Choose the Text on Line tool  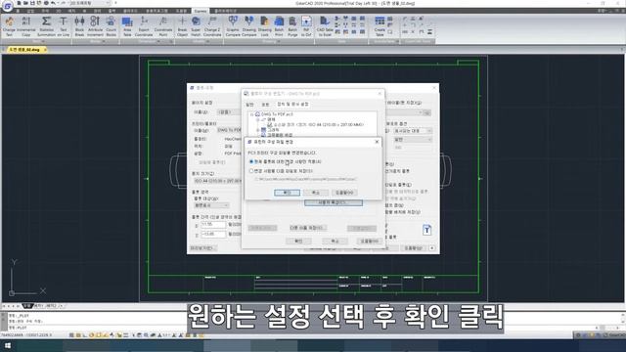[x=63, y=26]
